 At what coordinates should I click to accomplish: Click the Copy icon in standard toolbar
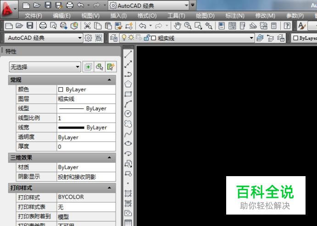click(98, 26)
